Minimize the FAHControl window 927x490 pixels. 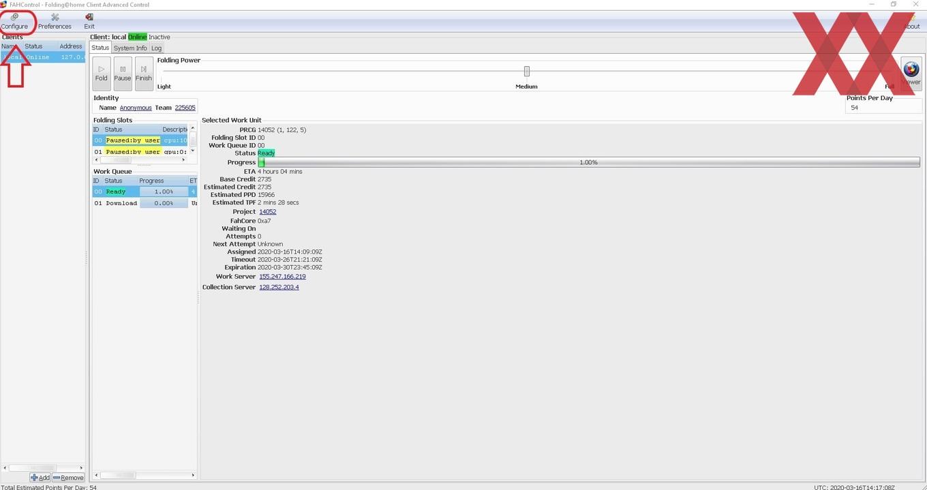pos(873,4)
